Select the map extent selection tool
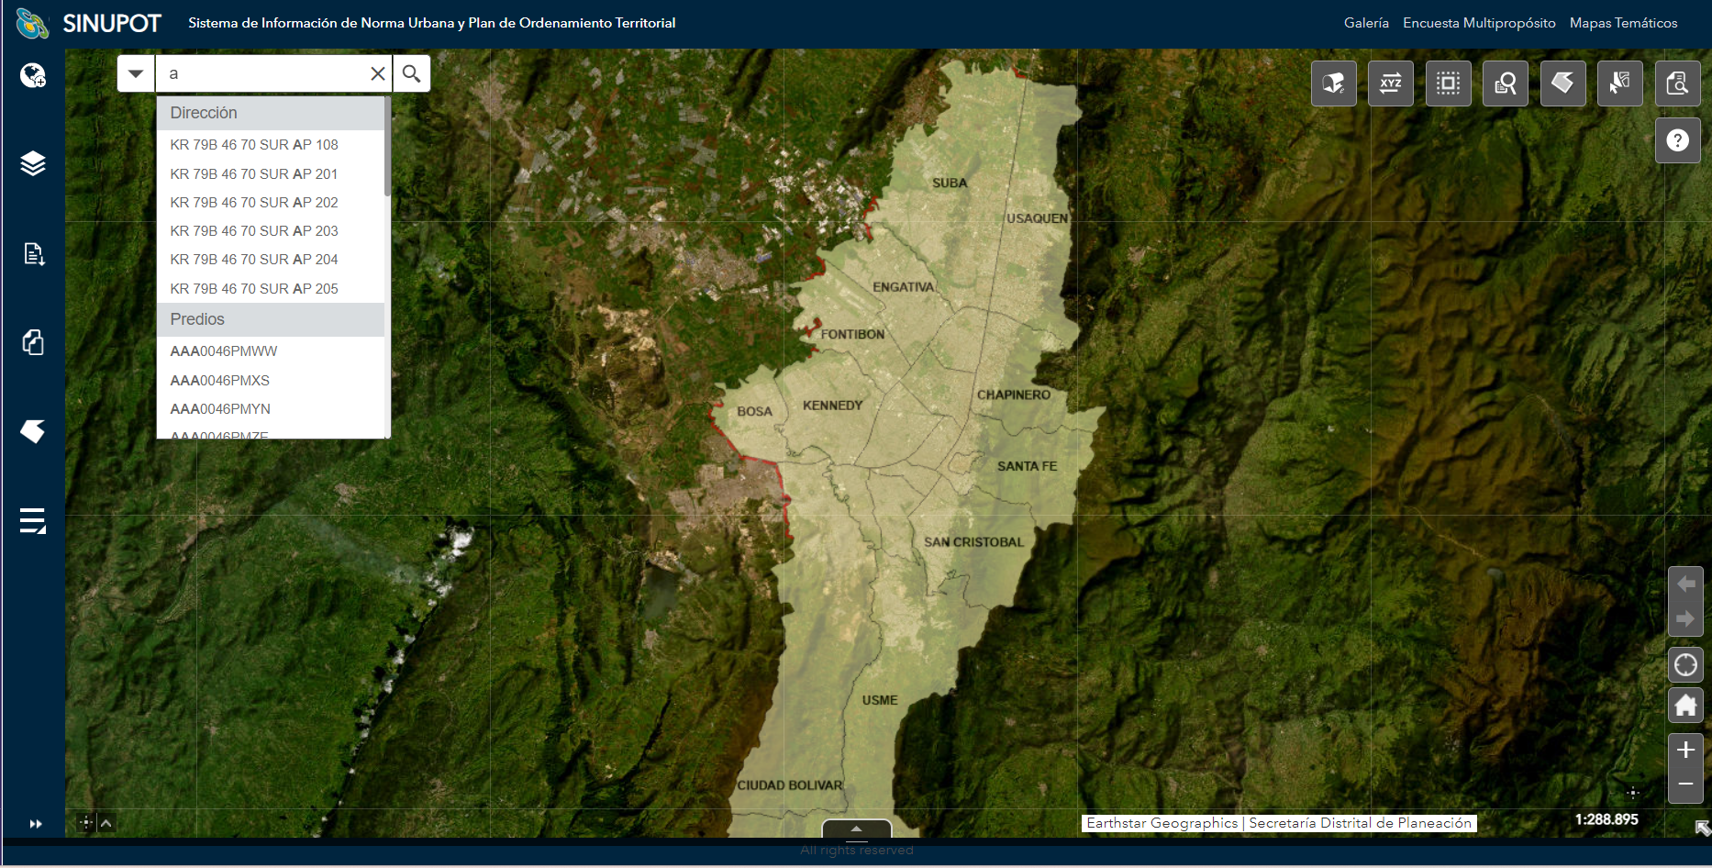This screenshot has height=868, width=1712. pyautogui.click(x=1449, y=83)
